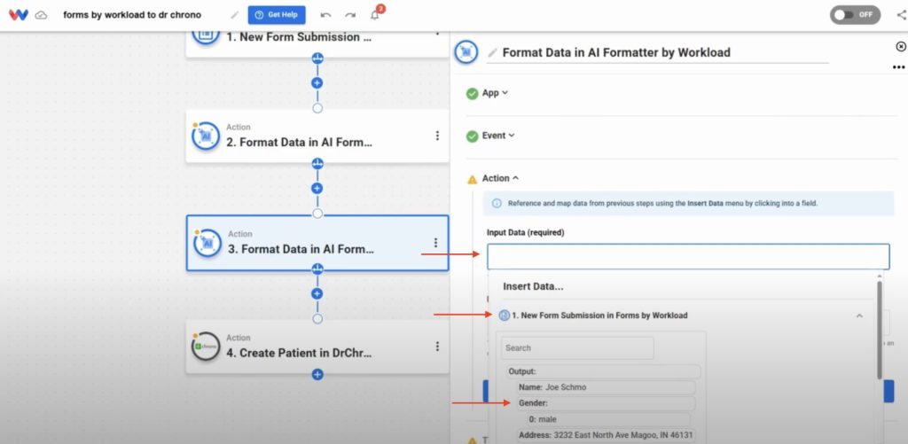Click the share icon at top right
908x444 pixels.
901,15
